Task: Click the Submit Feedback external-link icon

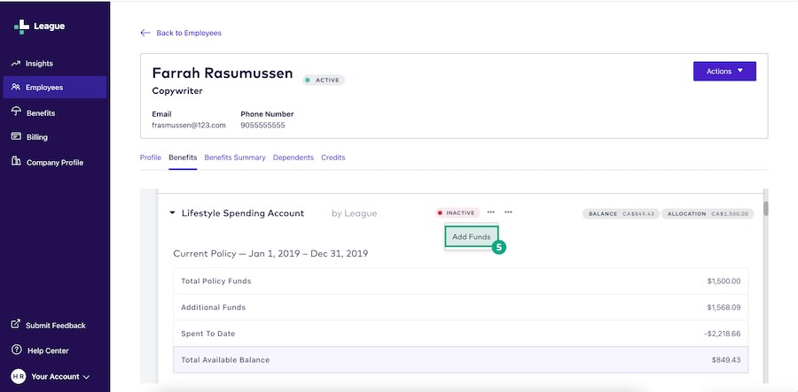Action: click(16, 324)
